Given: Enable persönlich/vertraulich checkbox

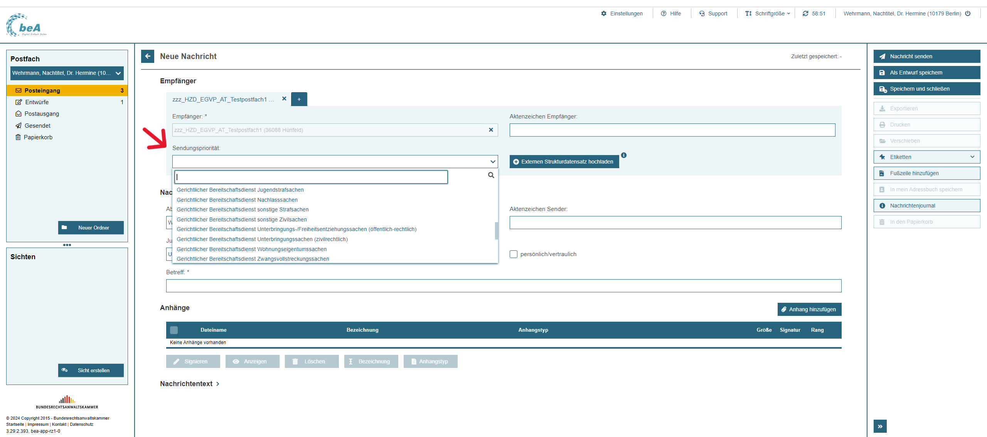Looking at the screenshot, I should [x=514, y=254].
